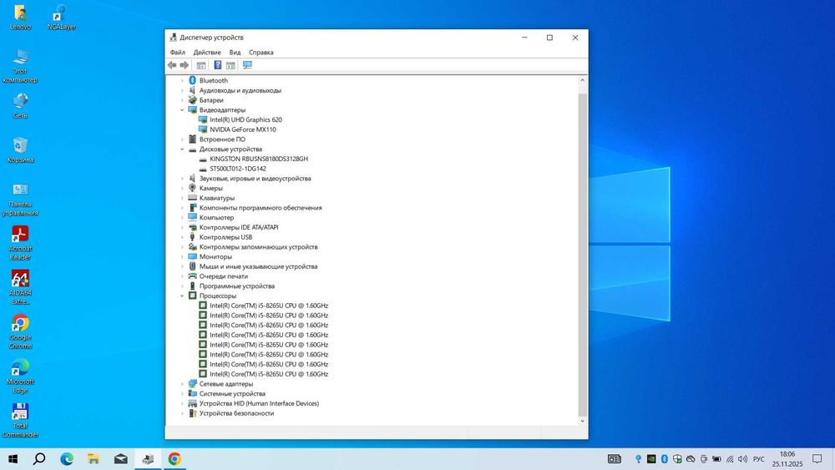835x470 pixels.
Task: Open Help via blue question-mark icon
Action: [218, 65]
